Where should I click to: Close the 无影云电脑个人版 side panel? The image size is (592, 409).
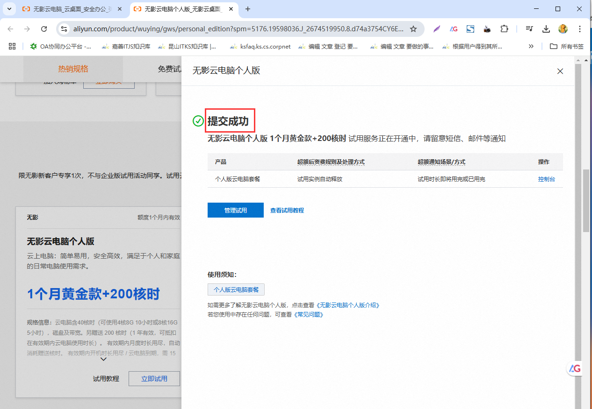(x=560, y=71)
